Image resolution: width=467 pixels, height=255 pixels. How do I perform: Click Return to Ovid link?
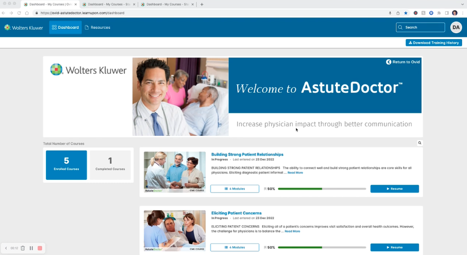pyautogui.click(x=403, y=62)
